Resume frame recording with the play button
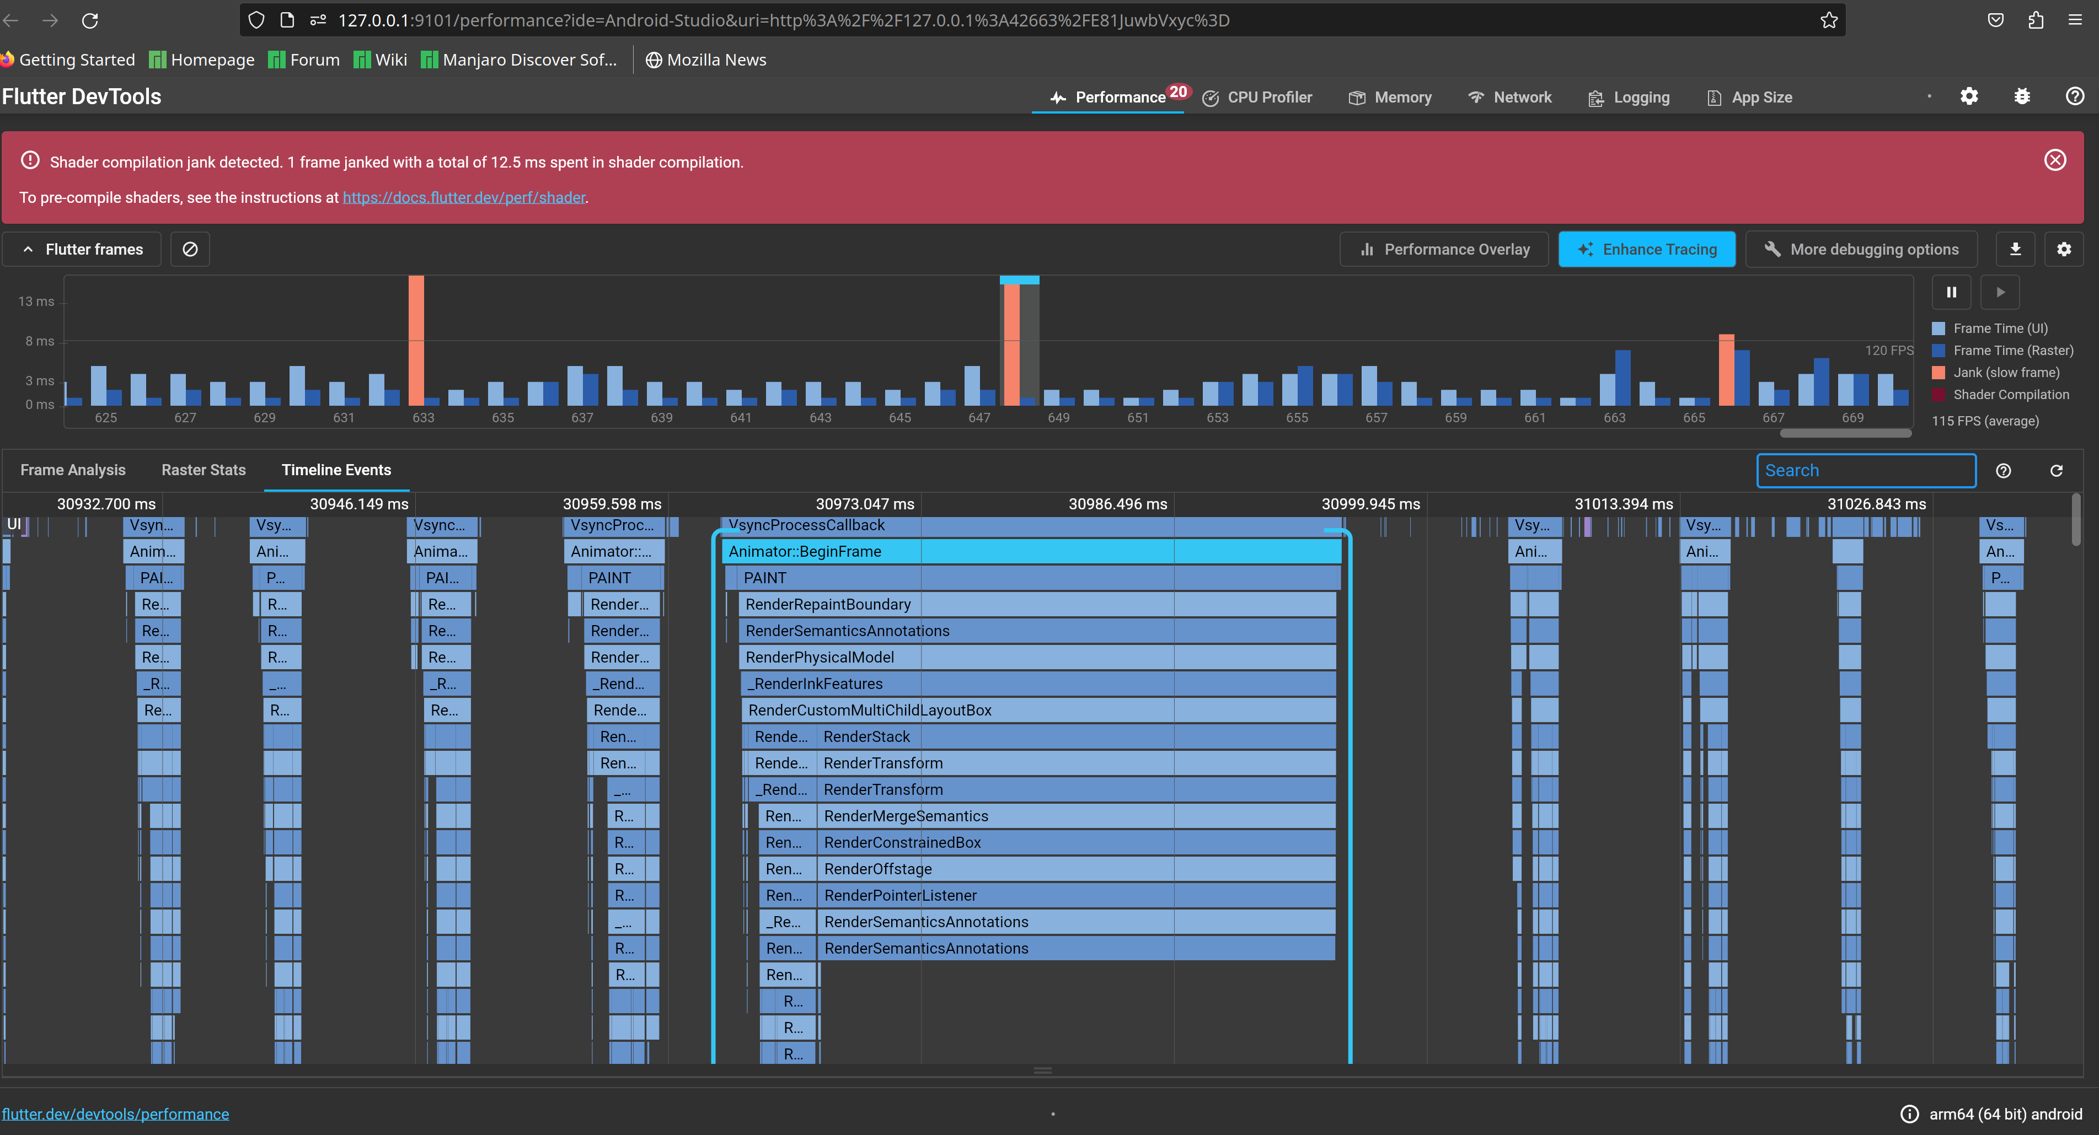2099x1135 pixels. tap(2000, 292)
